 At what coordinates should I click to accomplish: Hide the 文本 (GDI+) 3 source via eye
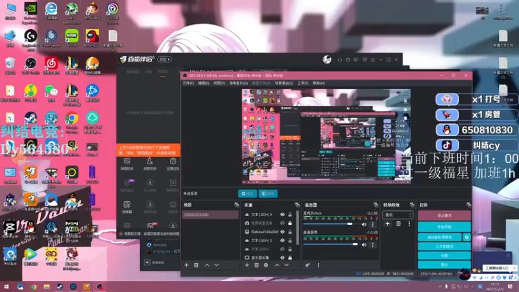282,215
